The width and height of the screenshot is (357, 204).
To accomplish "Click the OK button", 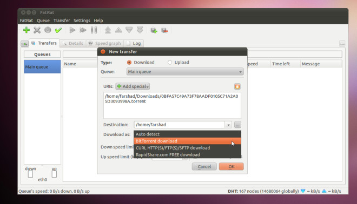I will [x=232, y=167].
